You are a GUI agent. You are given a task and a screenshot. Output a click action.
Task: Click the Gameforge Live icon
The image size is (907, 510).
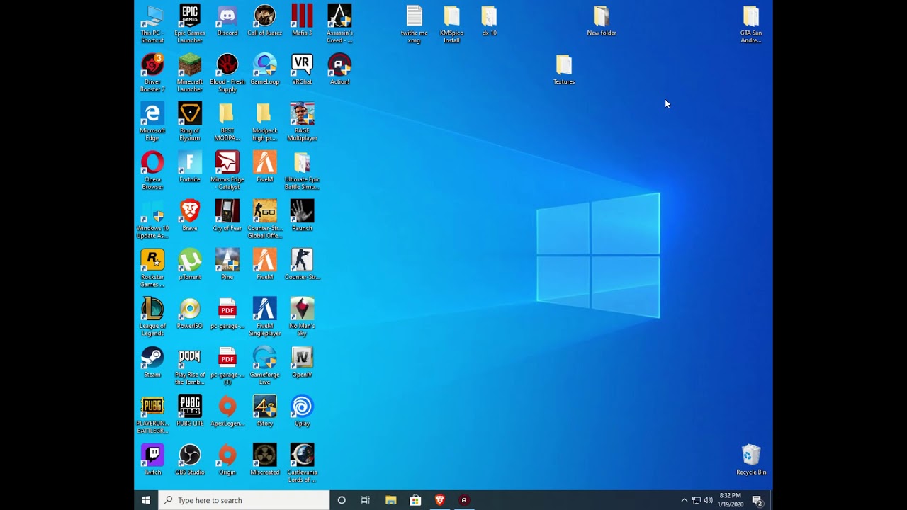coord(265,365)
